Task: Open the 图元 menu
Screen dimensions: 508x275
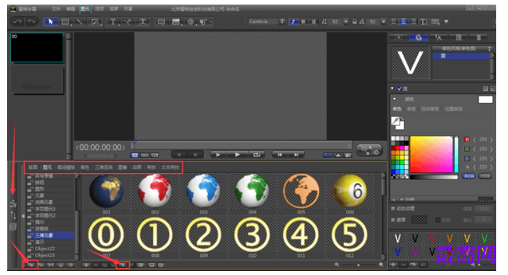Action: tap(85, 8)
